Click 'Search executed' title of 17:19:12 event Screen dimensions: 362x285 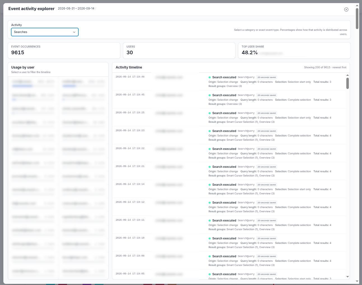click(224, 202)
